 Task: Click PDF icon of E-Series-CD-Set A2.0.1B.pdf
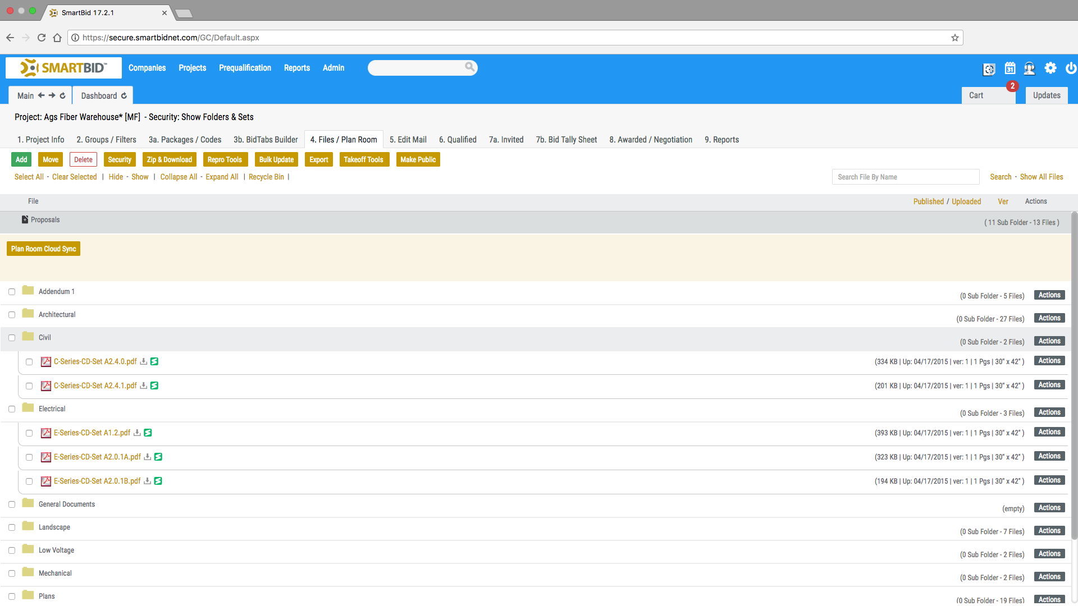(46, 481)
